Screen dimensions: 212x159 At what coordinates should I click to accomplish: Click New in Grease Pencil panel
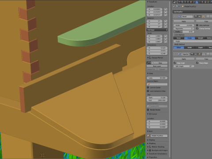coord(160,63)
